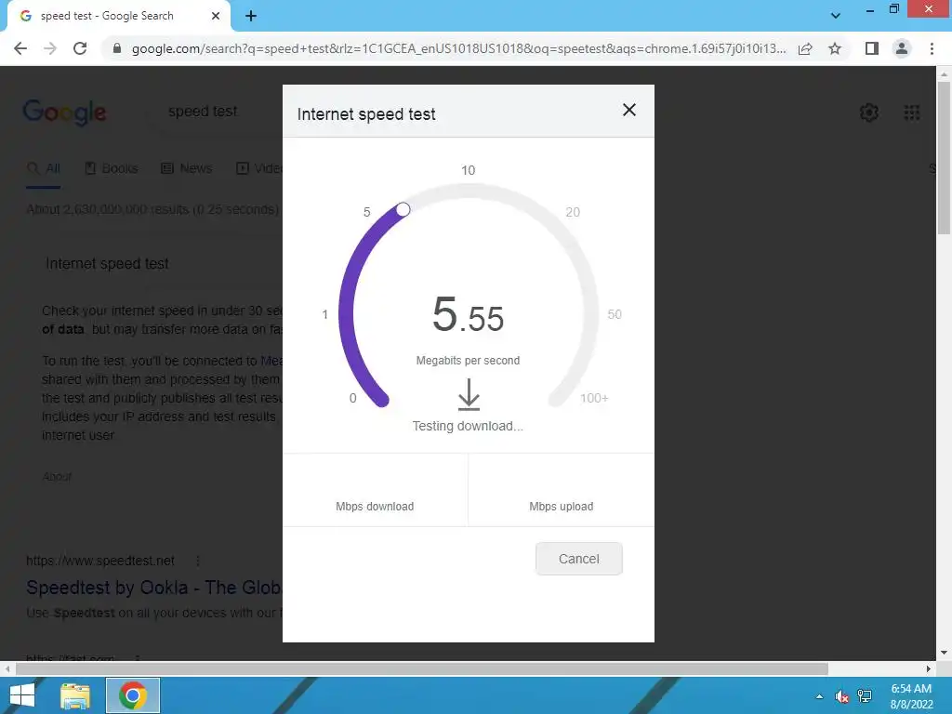
Task: Open the Windows Start menu
Action: click(x=22, y=695)
